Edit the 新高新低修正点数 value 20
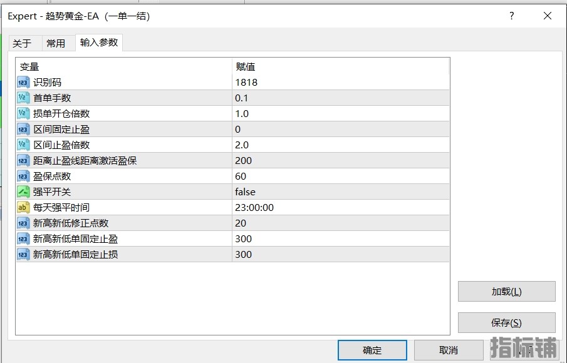 click(x=341, y=223)
